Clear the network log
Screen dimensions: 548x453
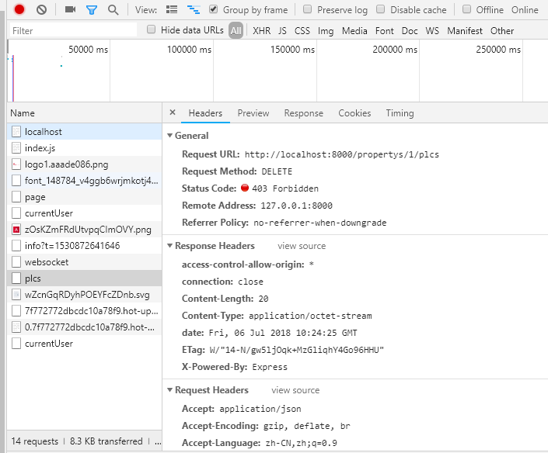(x=42, y=9)
